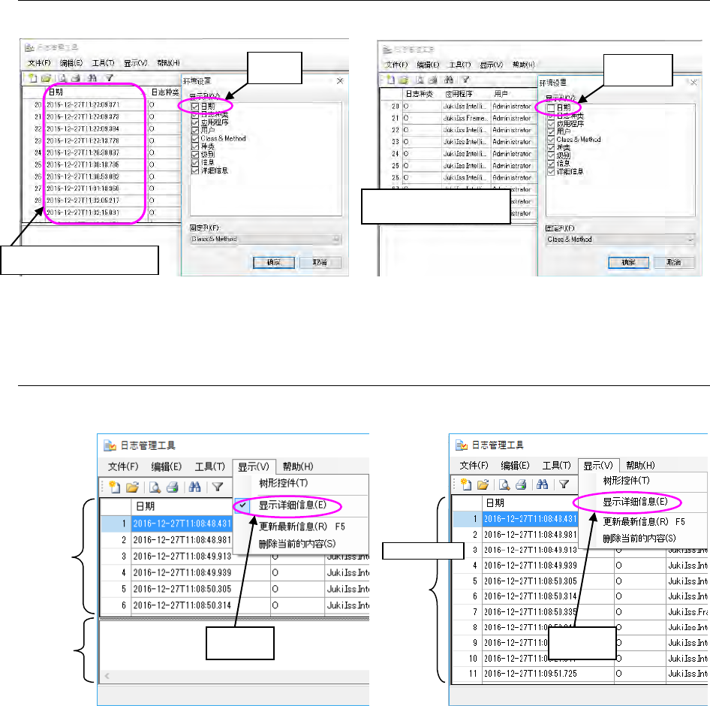Click 日志种类 column header beside 日期 column
Screen dimensions: 710x706
(x=165, y=92)
